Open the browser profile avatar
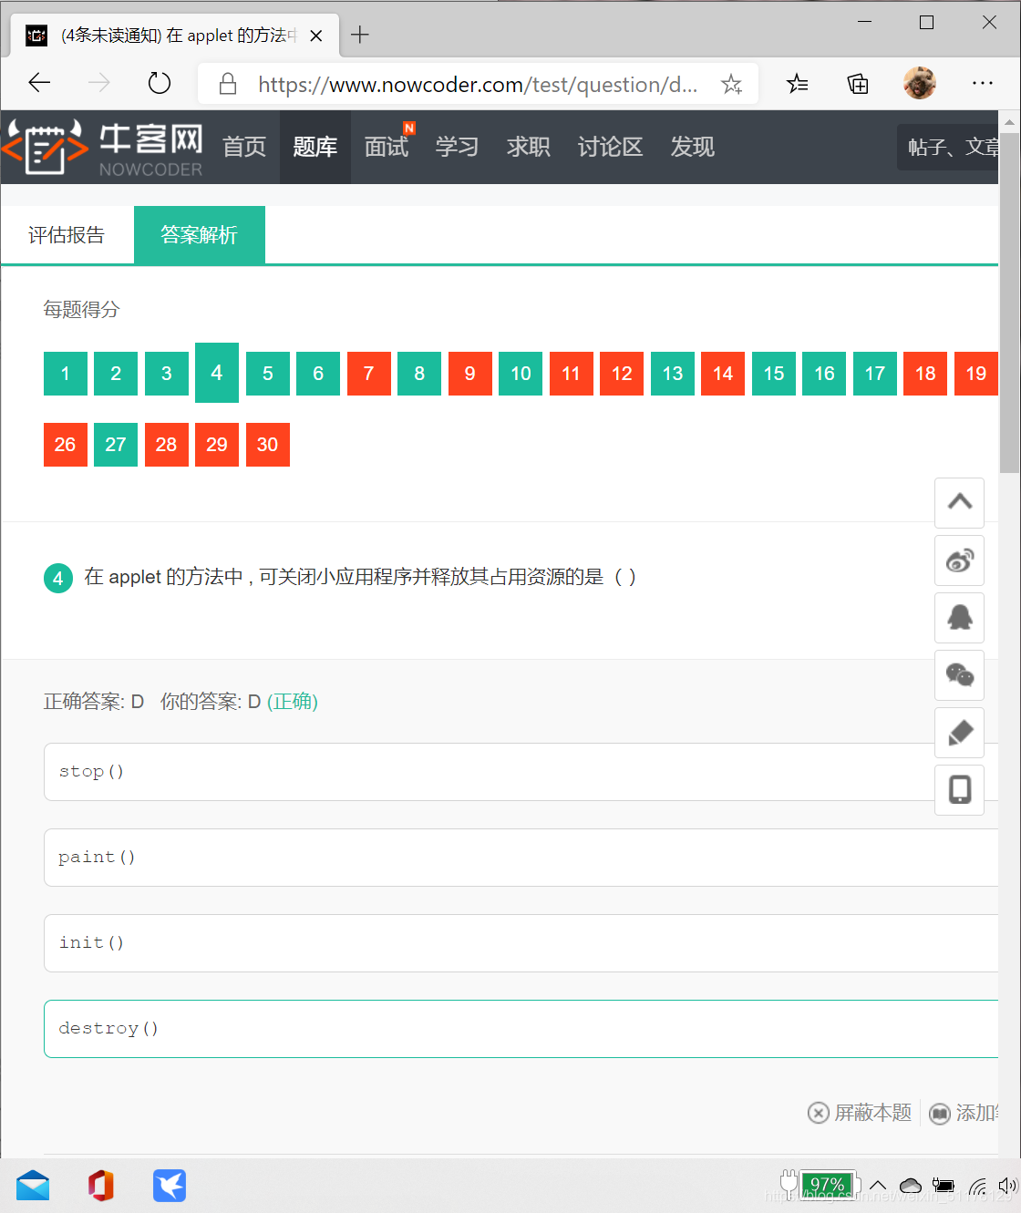This screenshot has width=1021, height=1213. click(919, 83)
